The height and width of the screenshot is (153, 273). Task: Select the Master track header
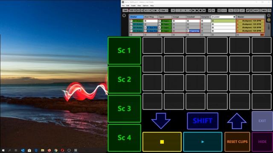[251, 17]
